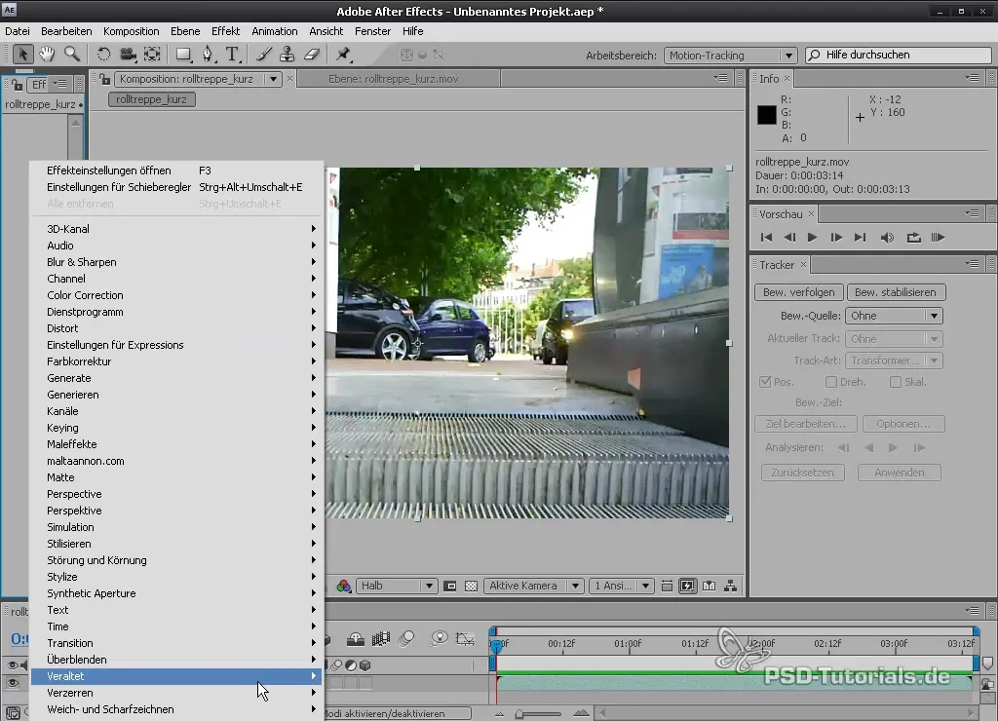
Task: Select the Type text tool
Action: point(233,55)
